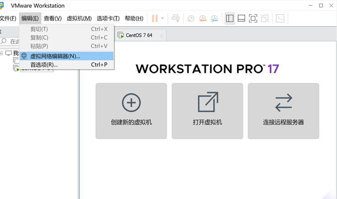The width and height of the screenshot is (337, 199).
Task: Select the My Computer monitor icon in library
Action: click(x=8, y=53)
